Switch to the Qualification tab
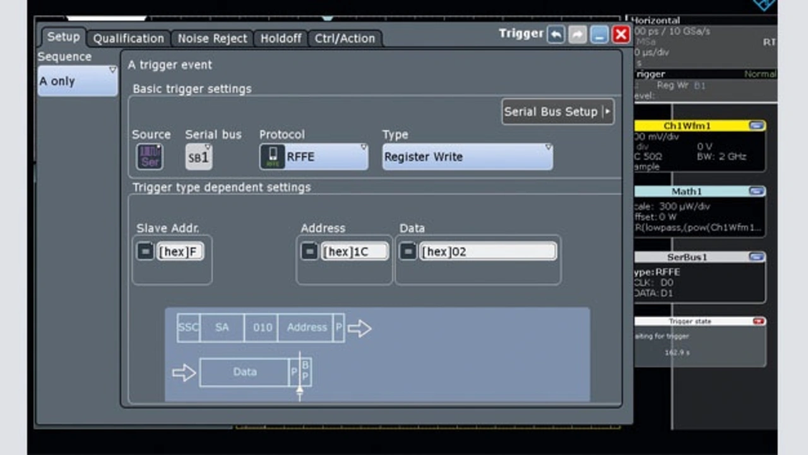Viewport: 808px width, 455px height. pos(129,38)
